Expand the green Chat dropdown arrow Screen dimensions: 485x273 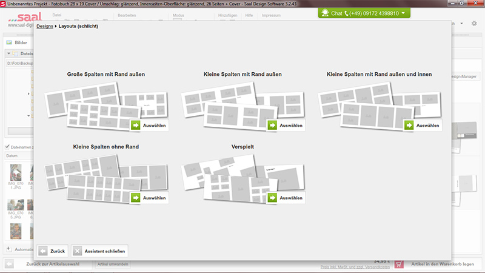click(x=403, y=13)
